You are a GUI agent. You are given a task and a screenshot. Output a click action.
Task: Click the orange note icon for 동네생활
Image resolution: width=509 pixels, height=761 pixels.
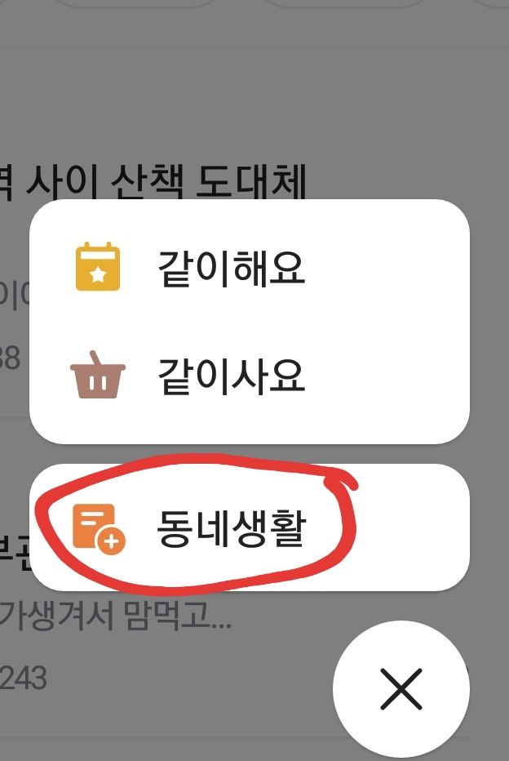(99, 528)
